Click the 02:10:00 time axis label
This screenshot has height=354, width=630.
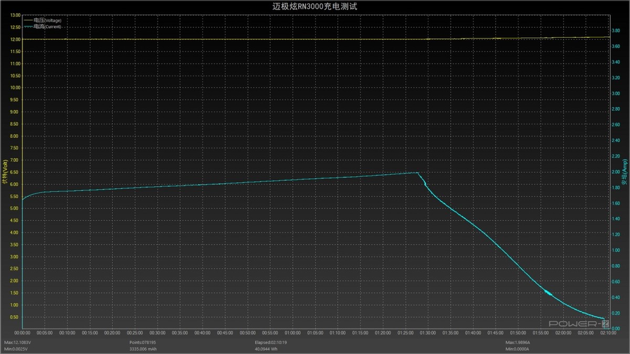(608, 333)
